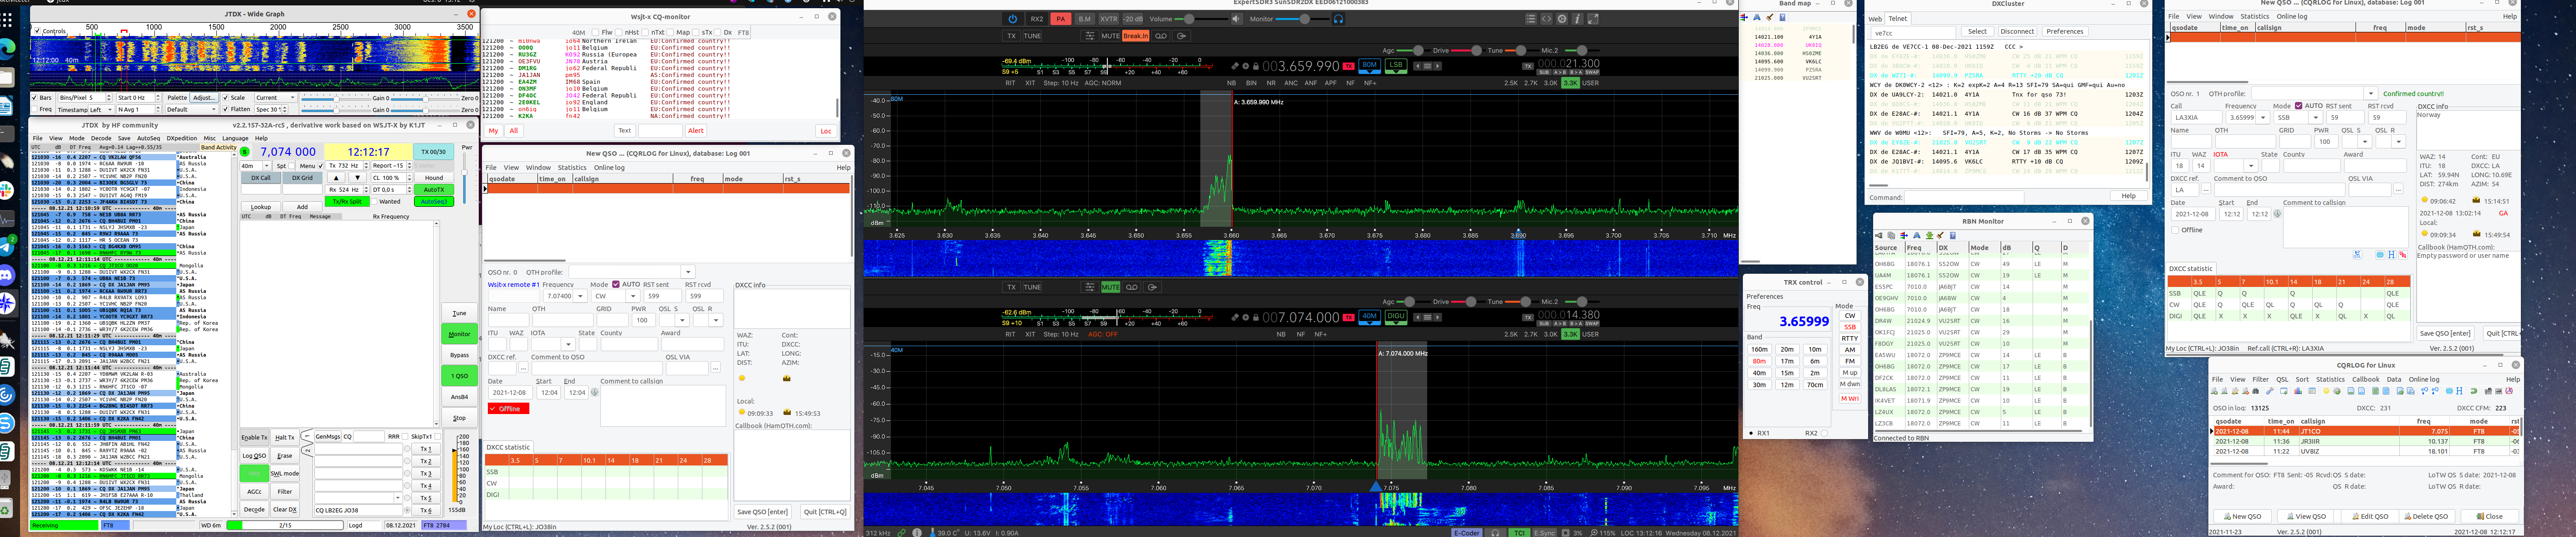This screenshot has height=537, width=2576.
Task: Click the first toolbar icon in RBN Monitor
Action: [1879, 236]
